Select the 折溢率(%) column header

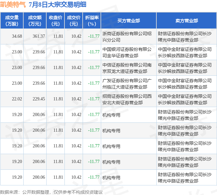(x=92, y=20)
